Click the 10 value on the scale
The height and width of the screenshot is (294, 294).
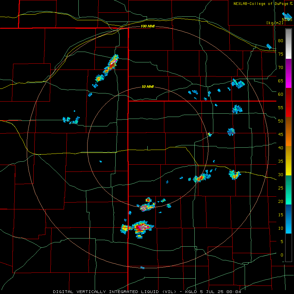pyautogui.click(x=281, y=228)
